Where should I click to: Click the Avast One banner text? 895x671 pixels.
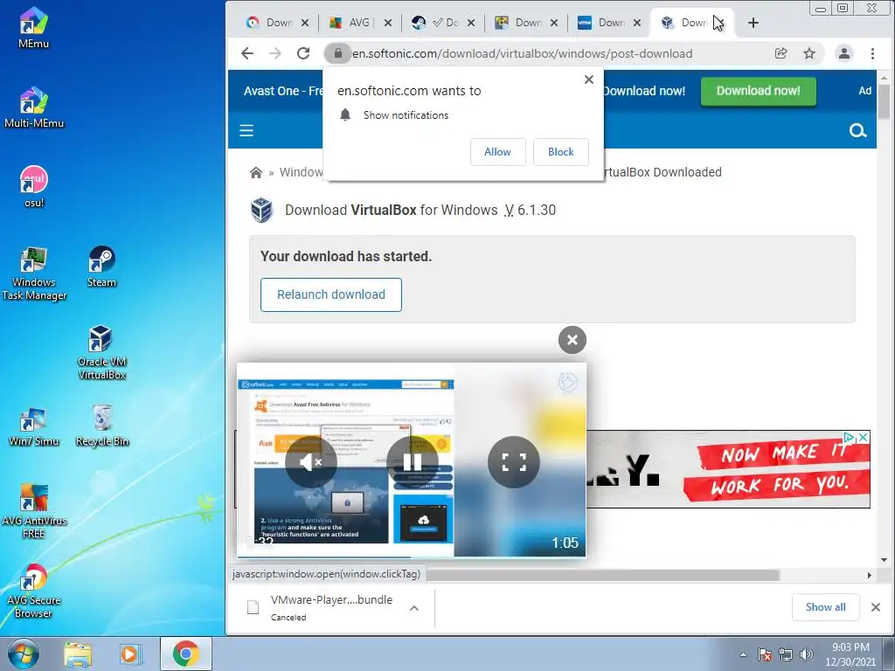click(283, 91)
